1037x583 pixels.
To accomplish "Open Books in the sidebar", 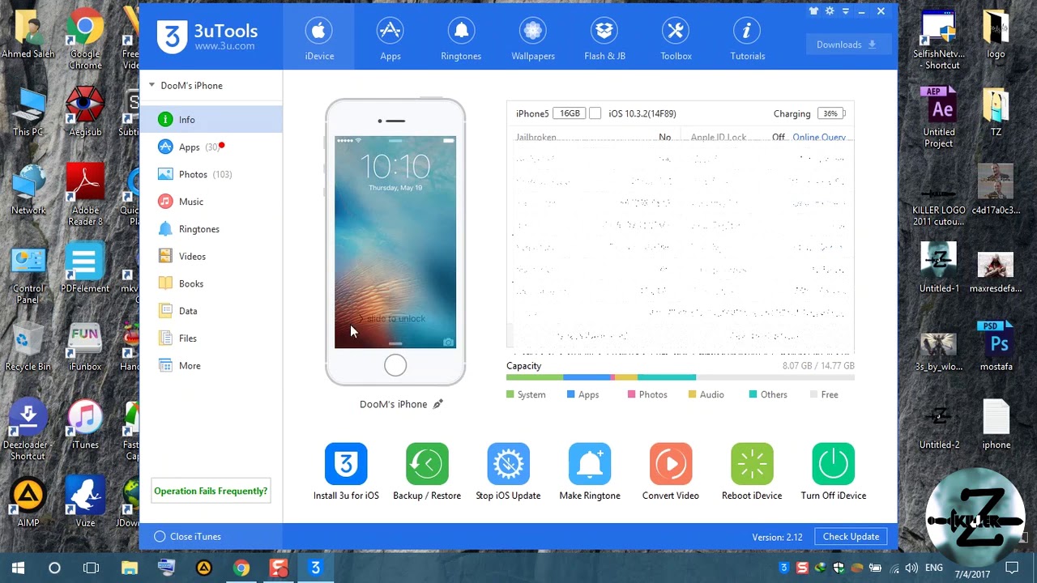I will coord(211,283).
